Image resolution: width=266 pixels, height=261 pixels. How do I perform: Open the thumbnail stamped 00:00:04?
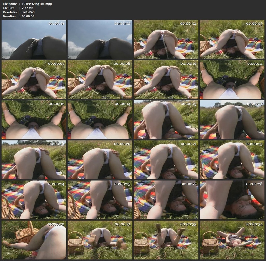click(166, 39)
